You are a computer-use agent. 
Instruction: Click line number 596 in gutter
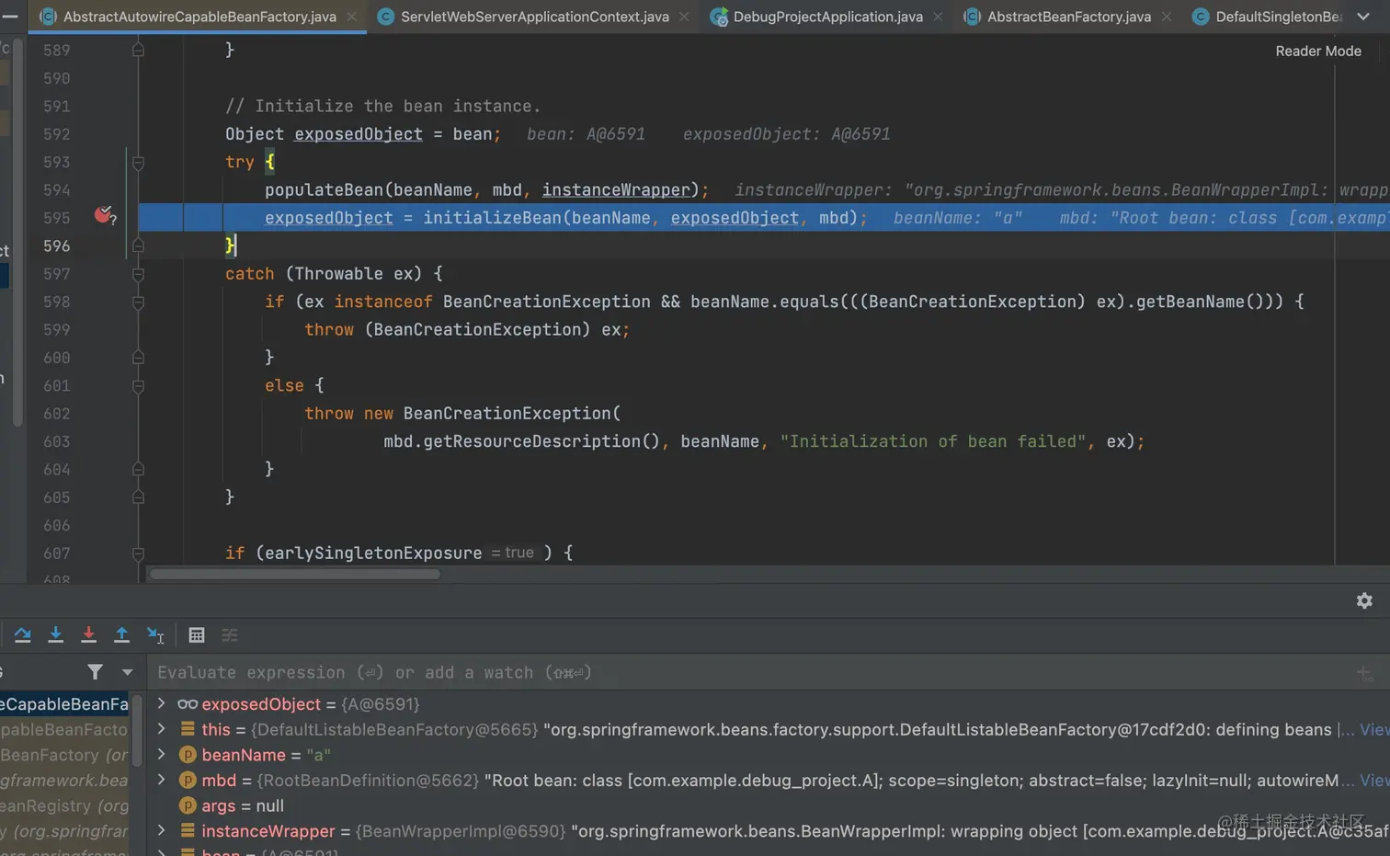56,246
